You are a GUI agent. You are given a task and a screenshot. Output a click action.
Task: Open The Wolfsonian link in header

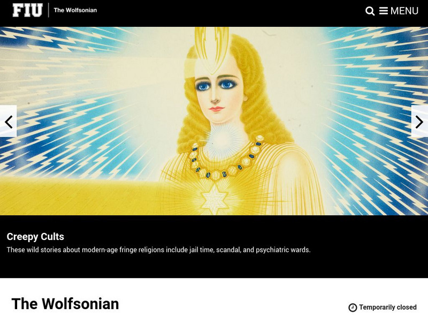tap(75, 10)
